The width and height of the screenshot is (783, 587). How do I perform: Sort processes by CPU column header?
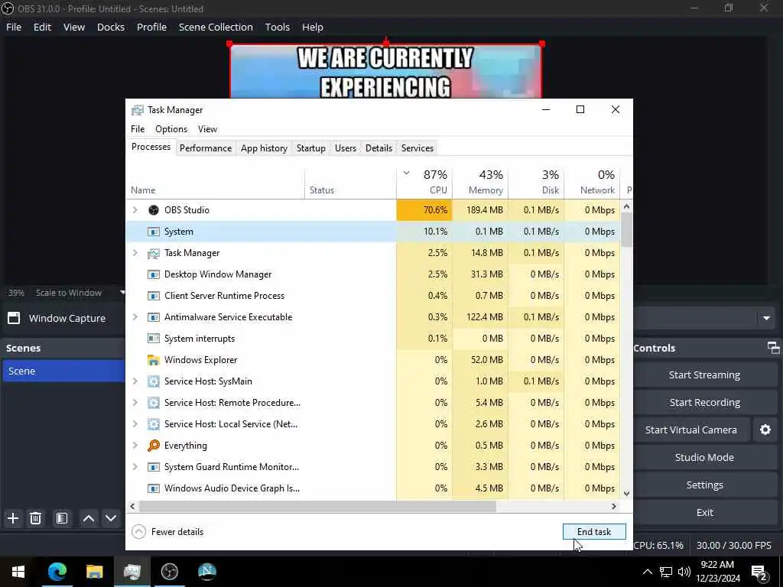(x=424, y=182)
